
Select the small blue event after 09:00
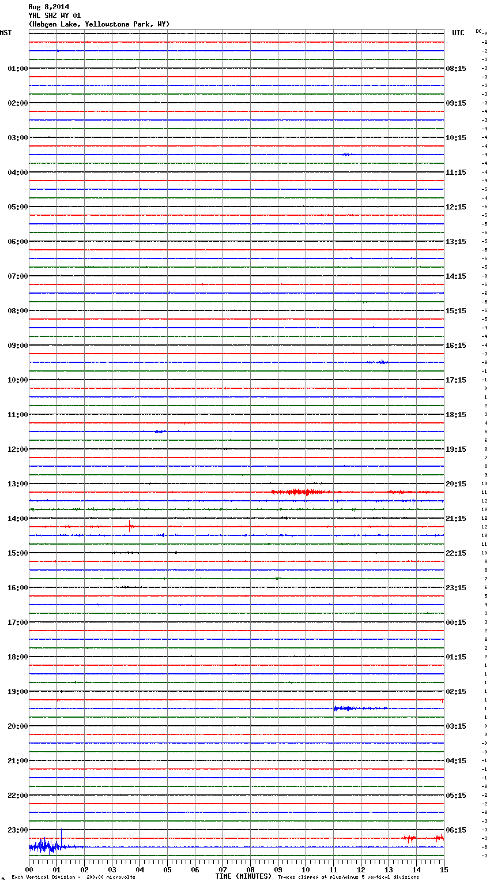[382, 362]
